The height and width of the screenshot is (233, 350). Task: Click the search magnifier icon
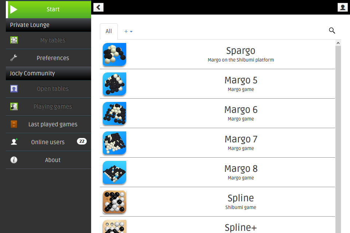coord(332,31)
